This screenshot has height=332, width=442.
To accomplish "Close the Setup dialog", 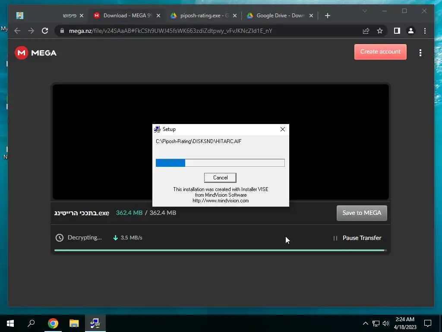I will 282,129.
